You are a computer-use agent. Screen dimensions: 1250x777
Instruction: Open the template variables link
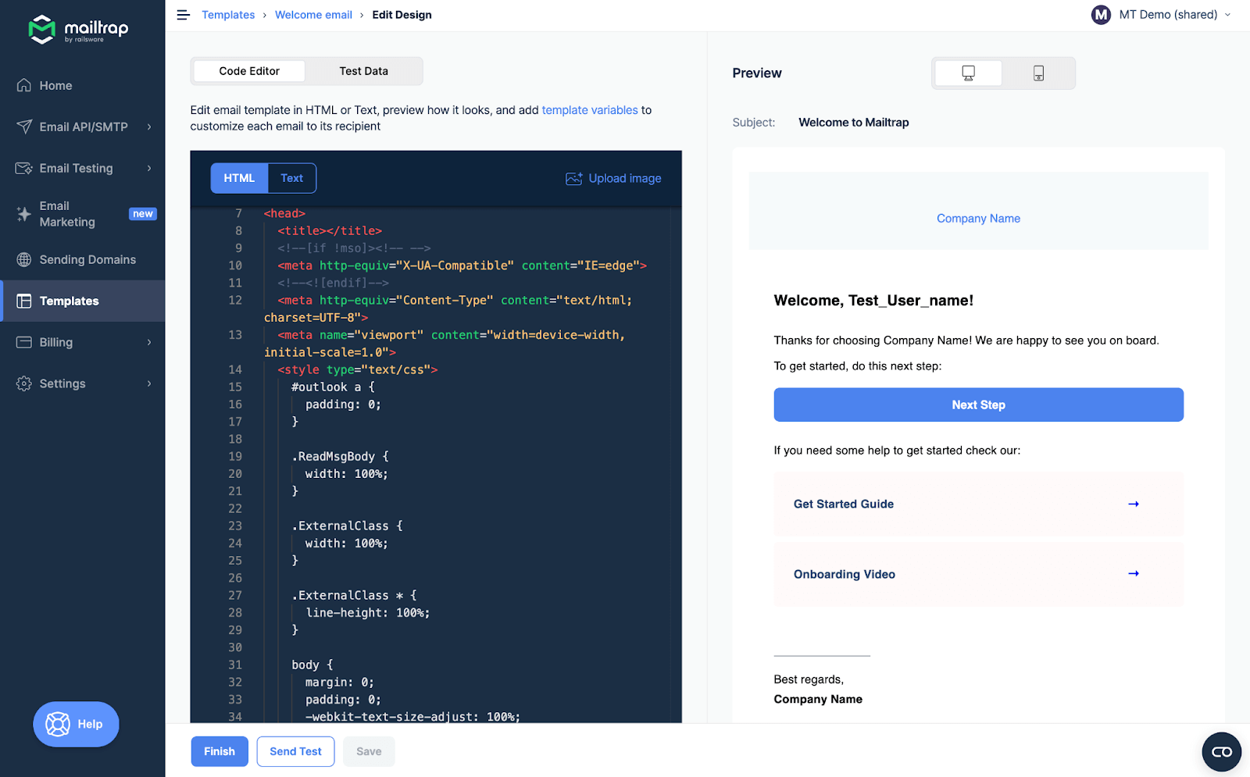pyautogui.click(x=589, y=110)
